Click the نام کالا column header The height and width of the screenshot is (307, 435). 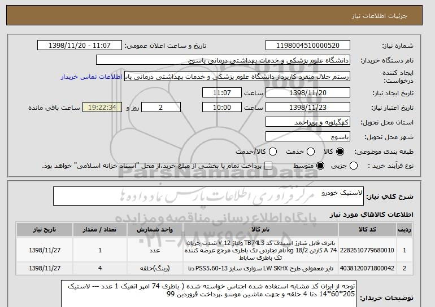260,230
